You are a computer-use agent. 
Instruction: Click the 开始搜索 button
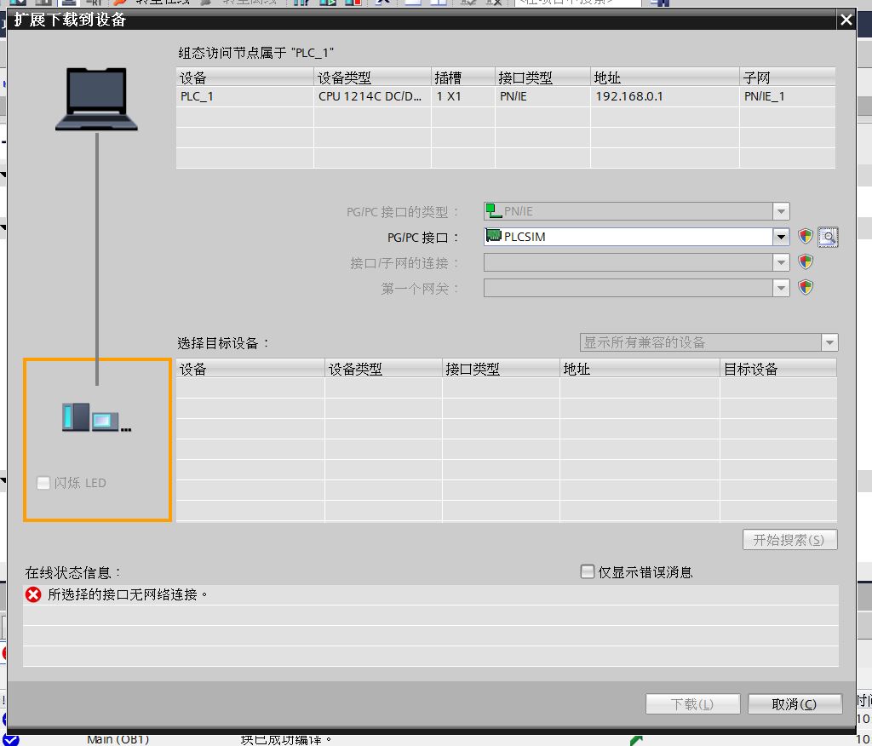pos(789,540)
